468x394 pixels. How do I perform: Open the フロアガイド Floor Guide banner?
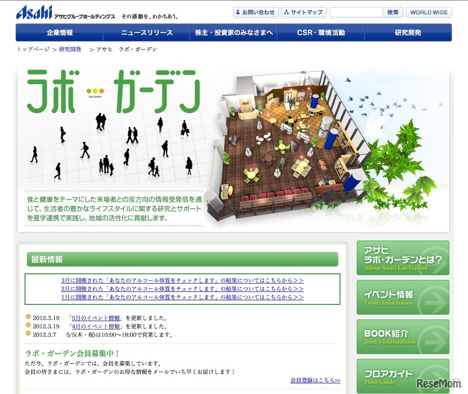point(403,376)
